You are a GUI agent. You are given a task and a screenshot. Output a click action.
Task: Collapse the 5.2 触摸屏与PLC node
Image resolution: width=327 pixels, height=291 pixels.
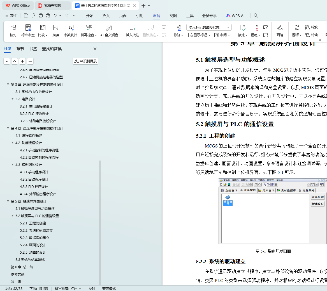pyautogui.click(x=13, y=215)
